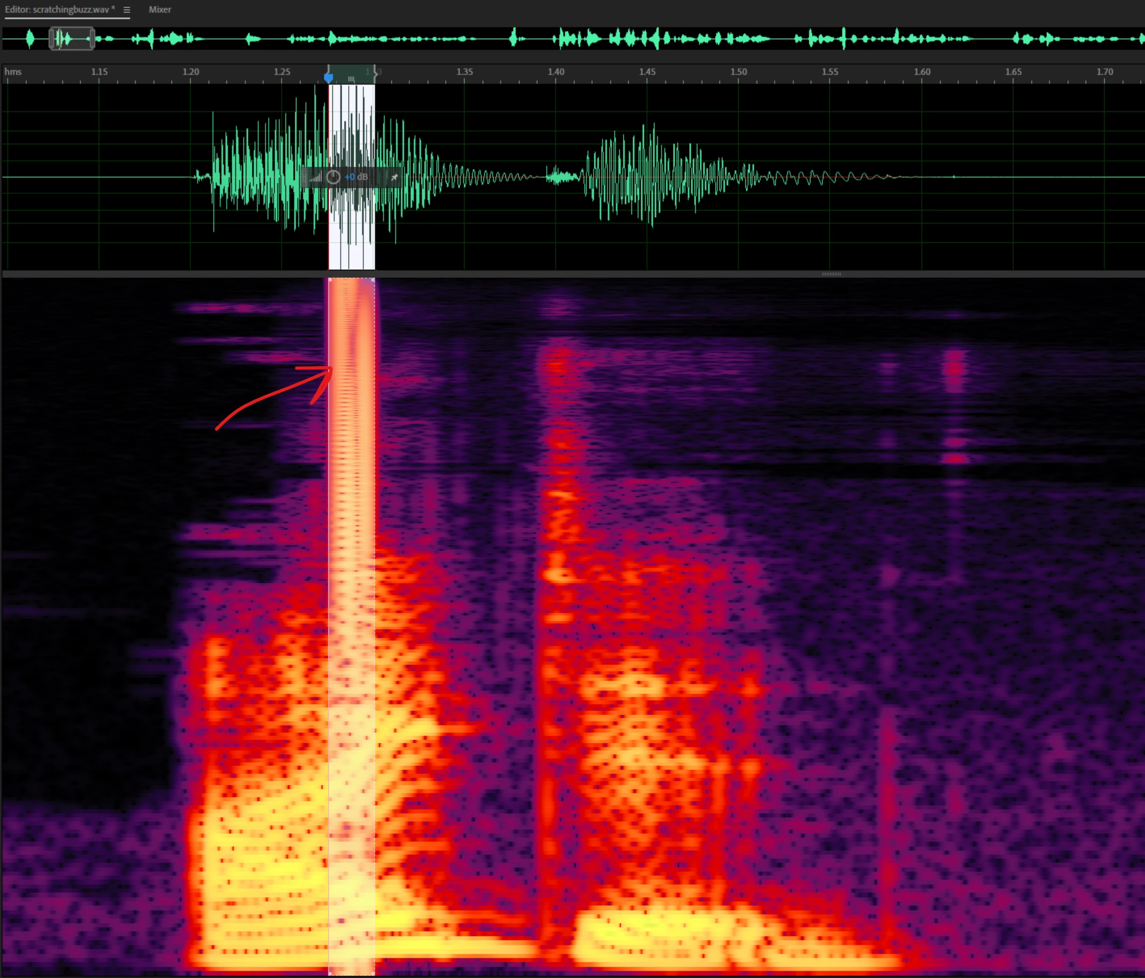
Task: Click the zoom navigator right edge handle
Action: (x=92, y=39)
